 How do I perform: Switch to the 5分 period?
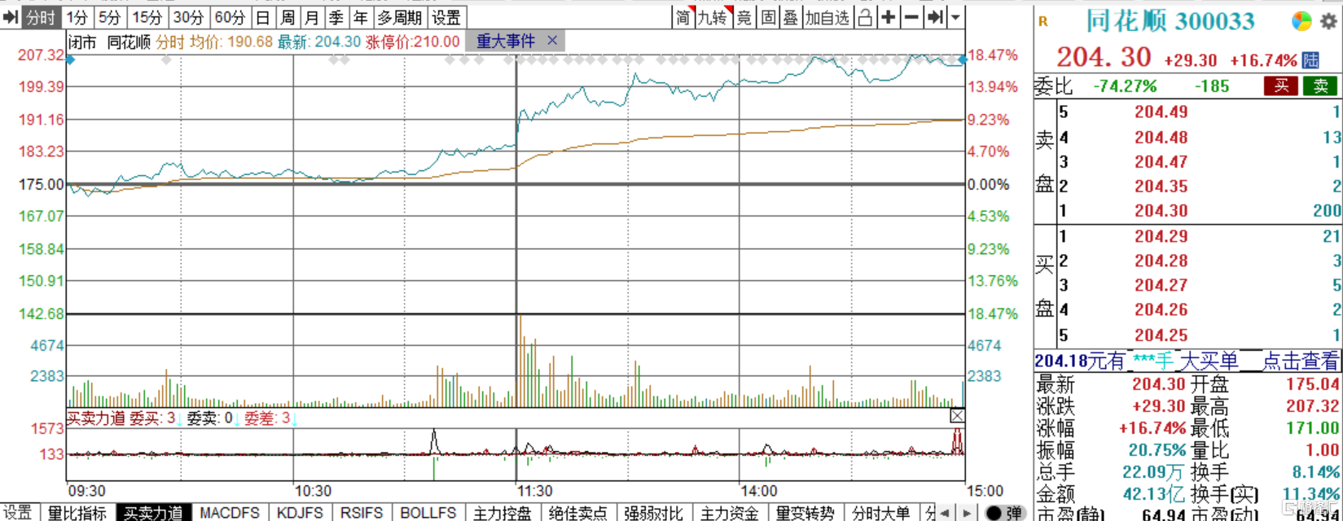coord(109,17)
